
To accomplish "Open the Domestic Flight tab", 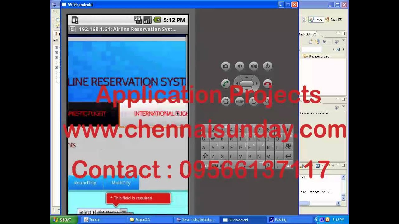I will [94, 114].
